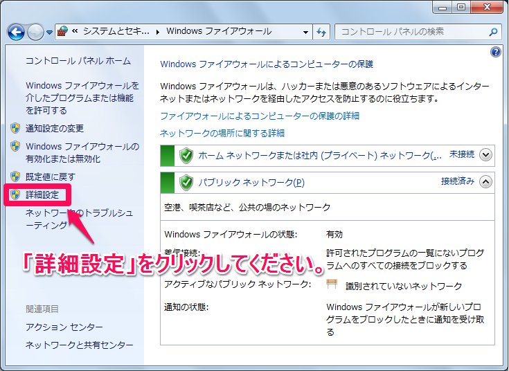Click 空港、喫茶店など、公共の場のネットワーク description
The width and height of the screenshot is (509, 371).
[247, 208]
